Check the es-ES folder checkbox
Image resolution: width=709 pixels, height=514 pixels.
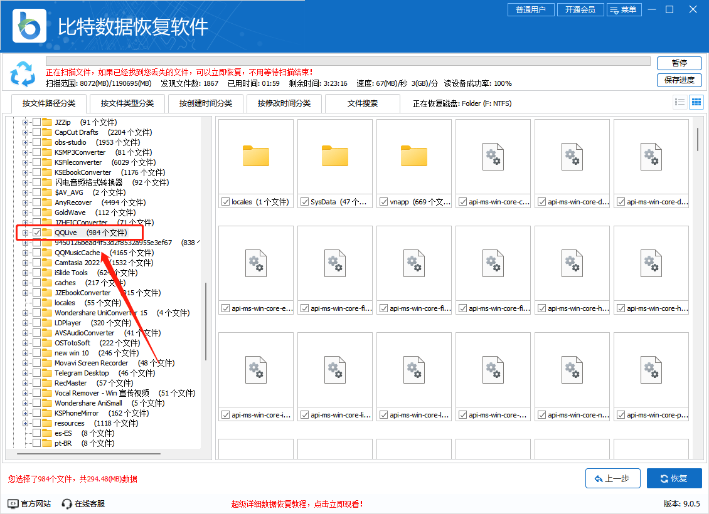point(36,433)
